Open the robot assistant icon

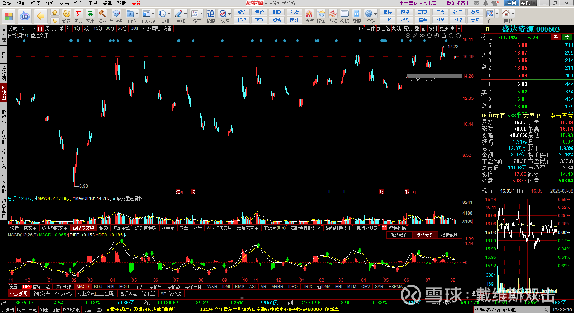pyautogui.click(x=25, y=16)
